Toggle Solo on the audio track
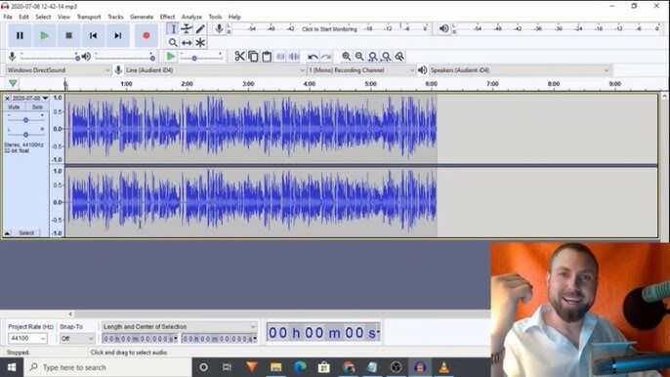Screen dimensions: 670x377 [x=37, y=106]
